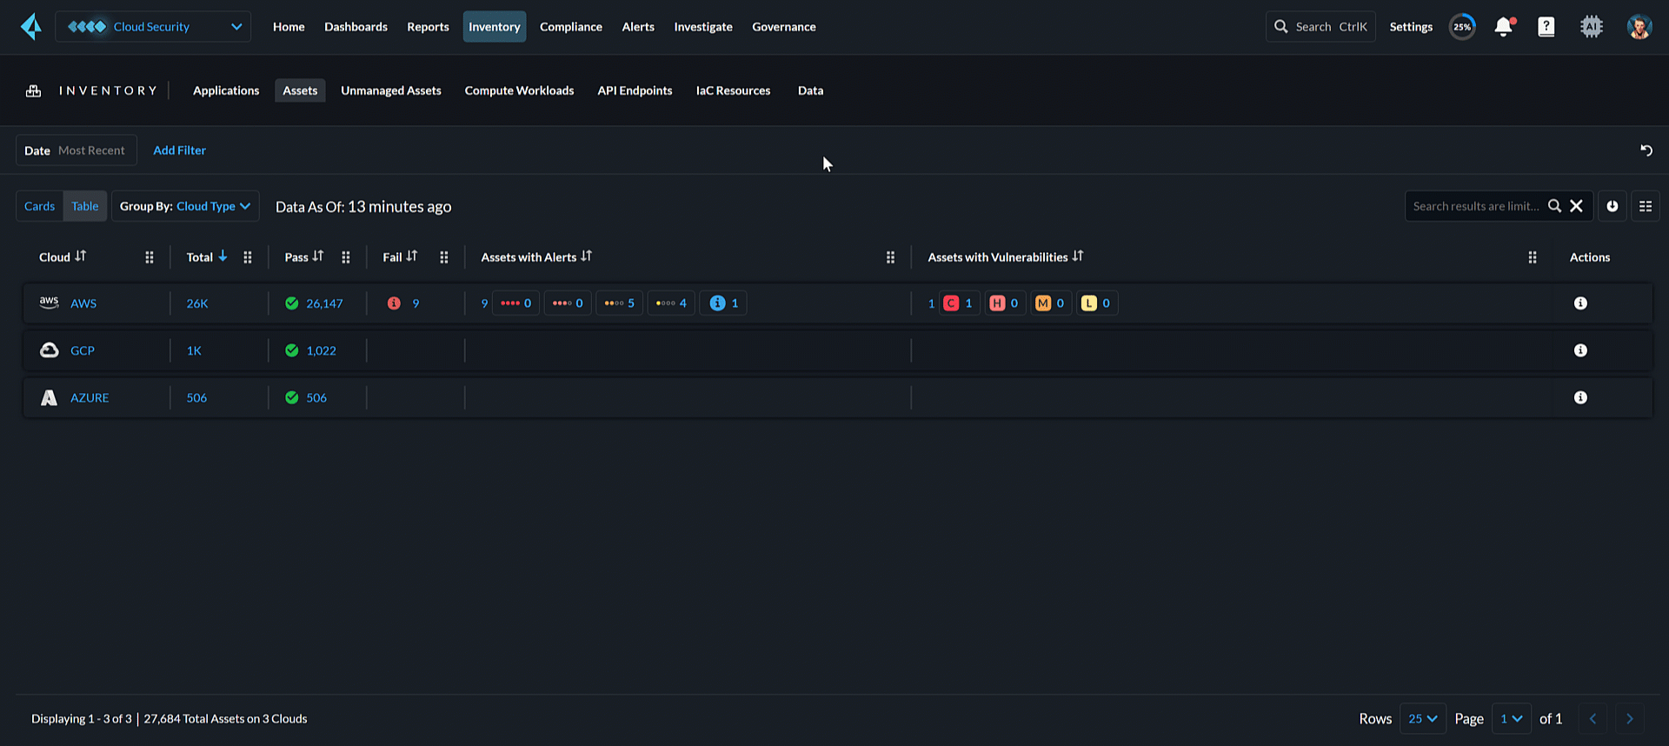This screenshot has height=746, width=1669.
Task: Sort by Assets with Vulnerabilities column
Action: point(1078,256)
